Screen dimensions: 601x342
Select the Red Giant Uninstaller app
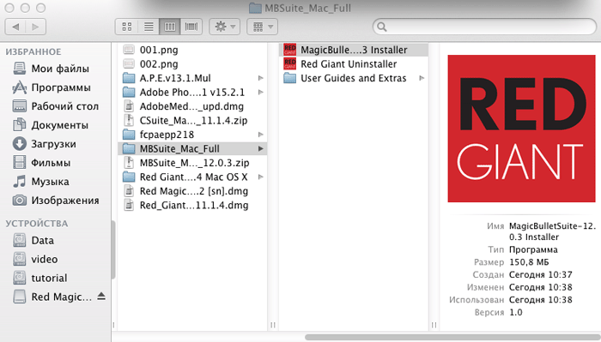click(354, 64)
